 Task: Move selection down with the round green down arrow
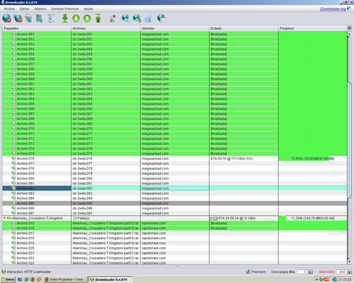pyautogui.click(x=76, y=18)
